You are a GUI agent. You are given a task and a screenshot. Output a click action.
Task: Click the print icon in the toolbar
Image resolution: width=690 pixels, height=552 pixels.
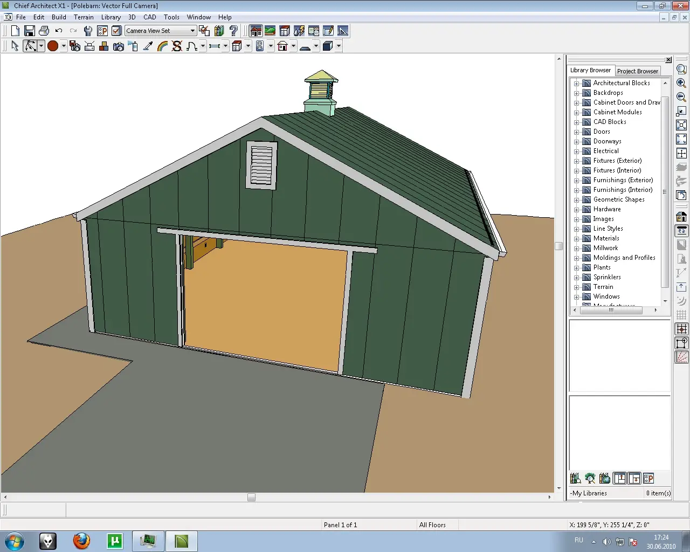point(44,31)
